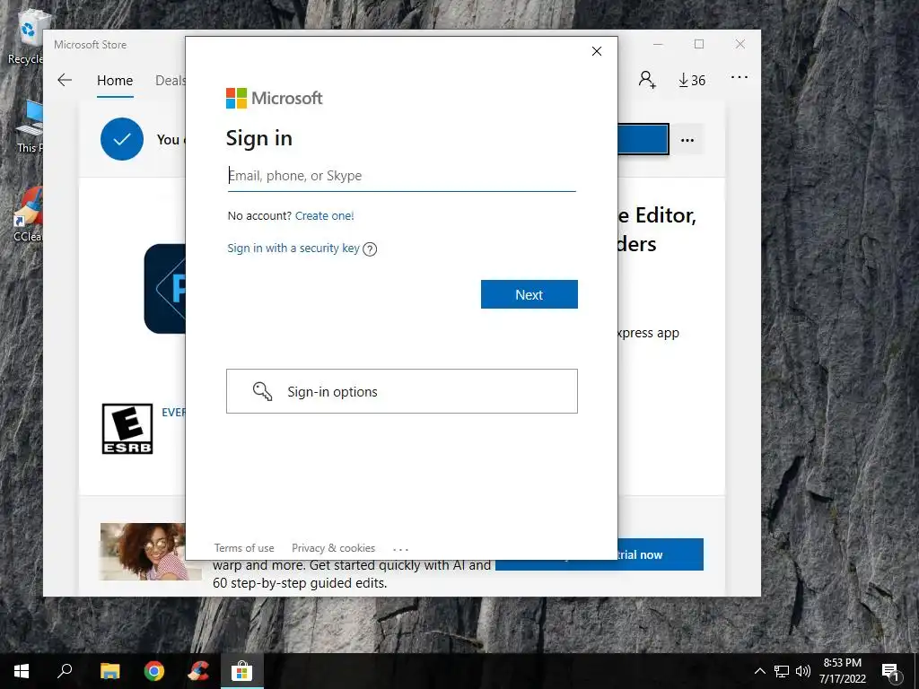The image size is (919, 689).
Task: Click the Microsoft Store taskbar icon
Action: pyautogui.click(x=241, y=671)
